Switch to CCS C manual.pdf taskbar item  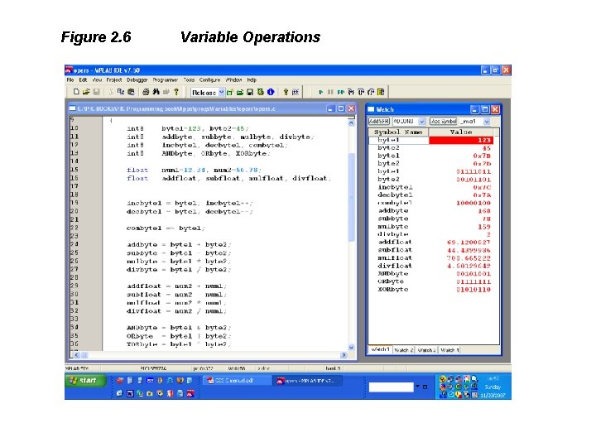tap(236, 381)
